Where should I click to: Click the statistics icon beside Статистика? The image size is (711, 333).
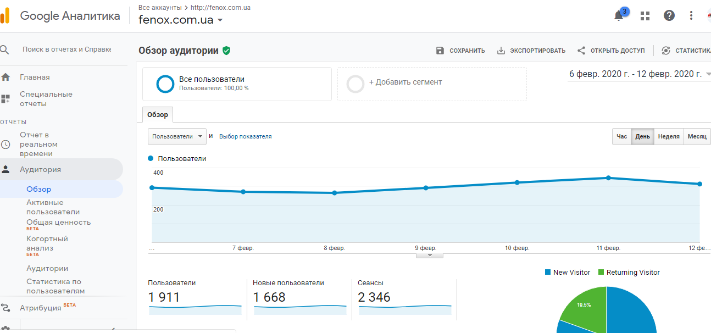[666, 51]
